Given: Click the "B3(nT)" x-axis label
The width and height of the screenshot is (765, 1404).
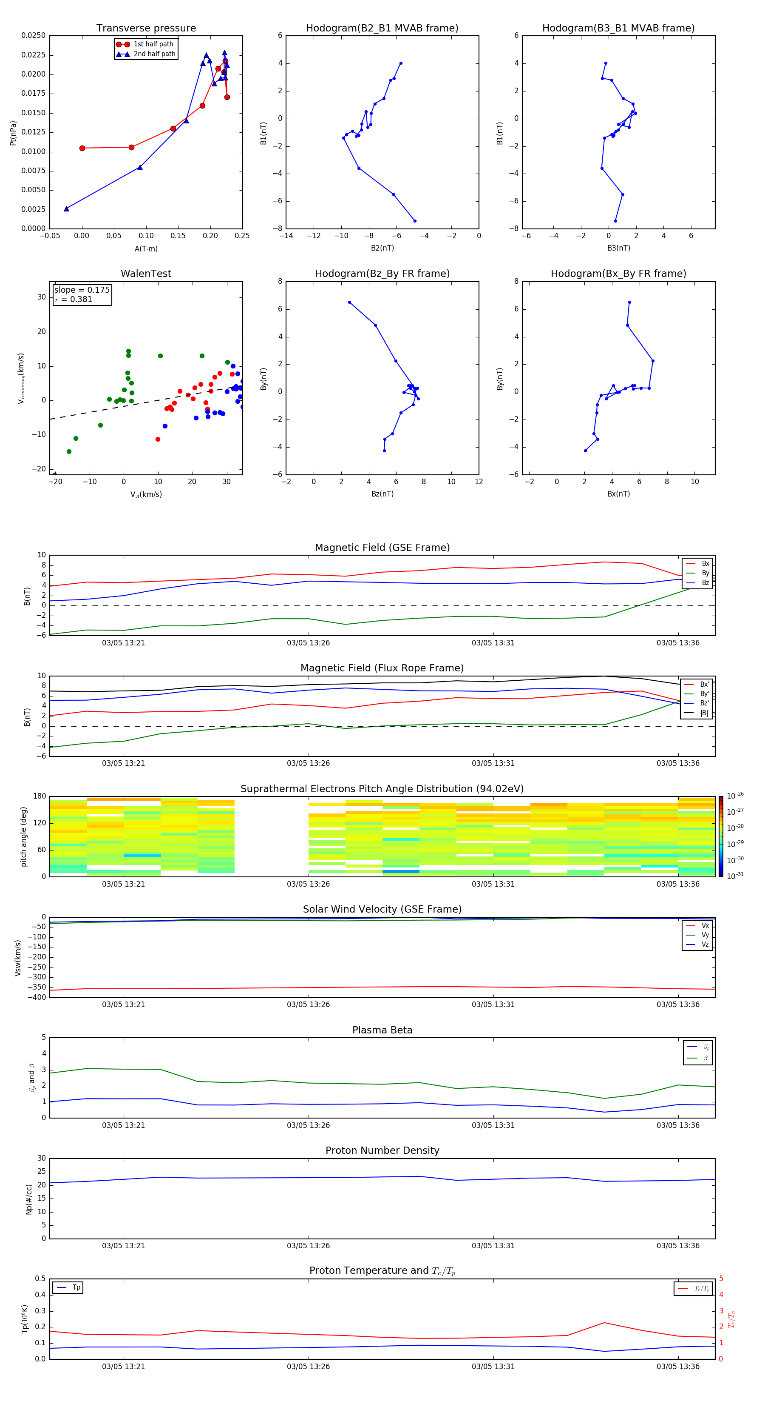Looking at the screenshot, I should (x=618, y=248).
